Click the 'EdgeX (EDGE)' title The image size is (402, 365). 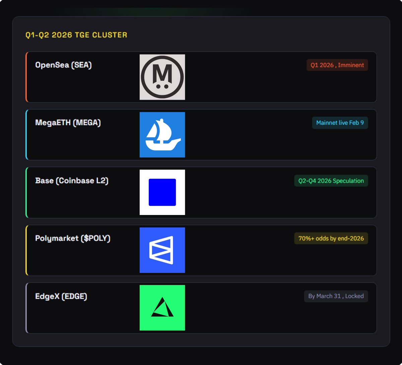(61, 296)
